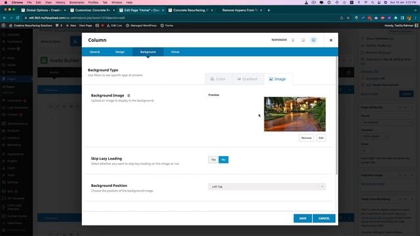The image size is (420, 236).
Task: Remove the background image
Action: [306, 138]
